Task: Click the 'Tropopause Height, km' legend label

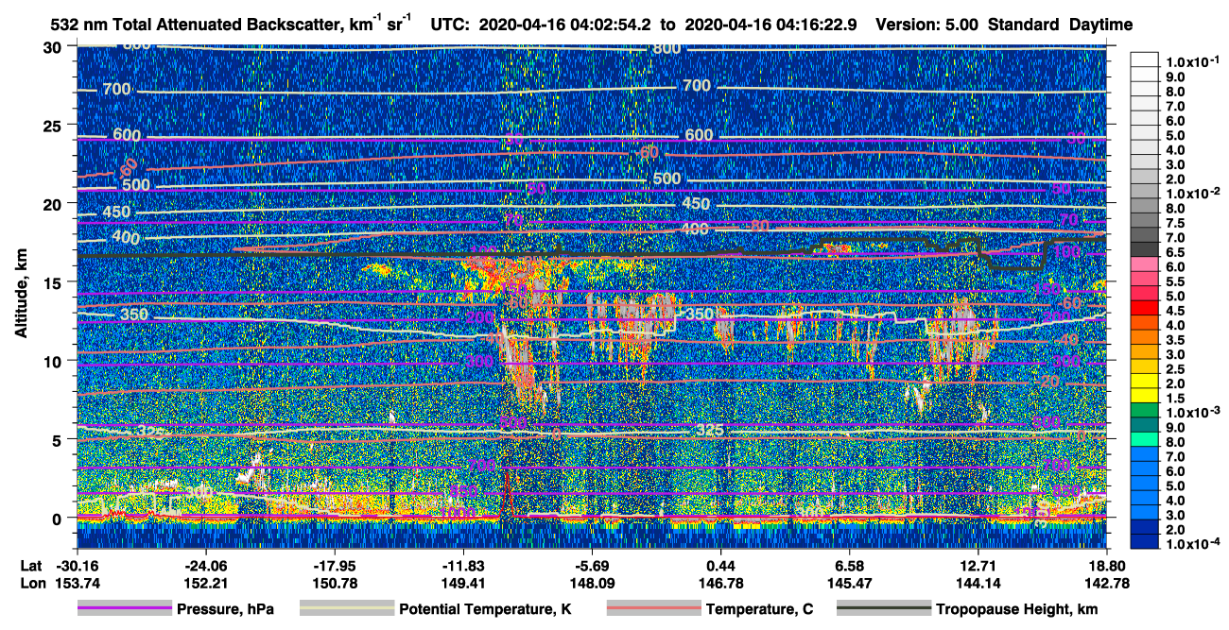Action: [1017, 609]
